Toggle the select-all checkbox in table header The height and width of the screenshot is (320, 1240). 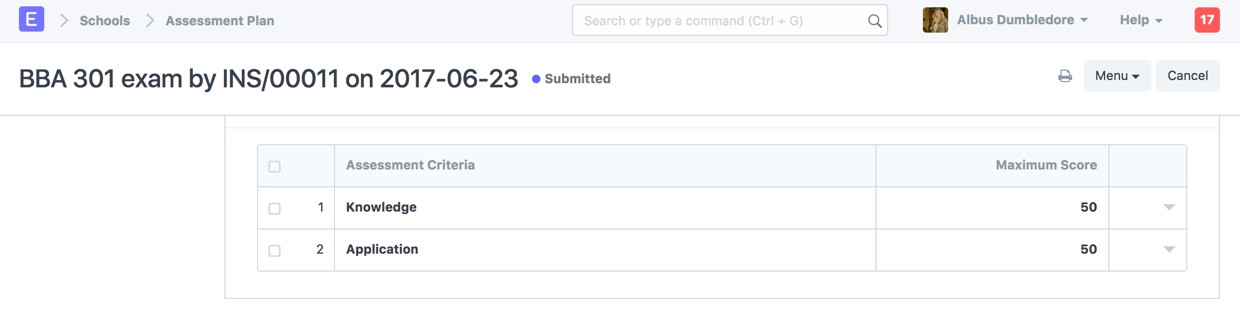(274, 166)
